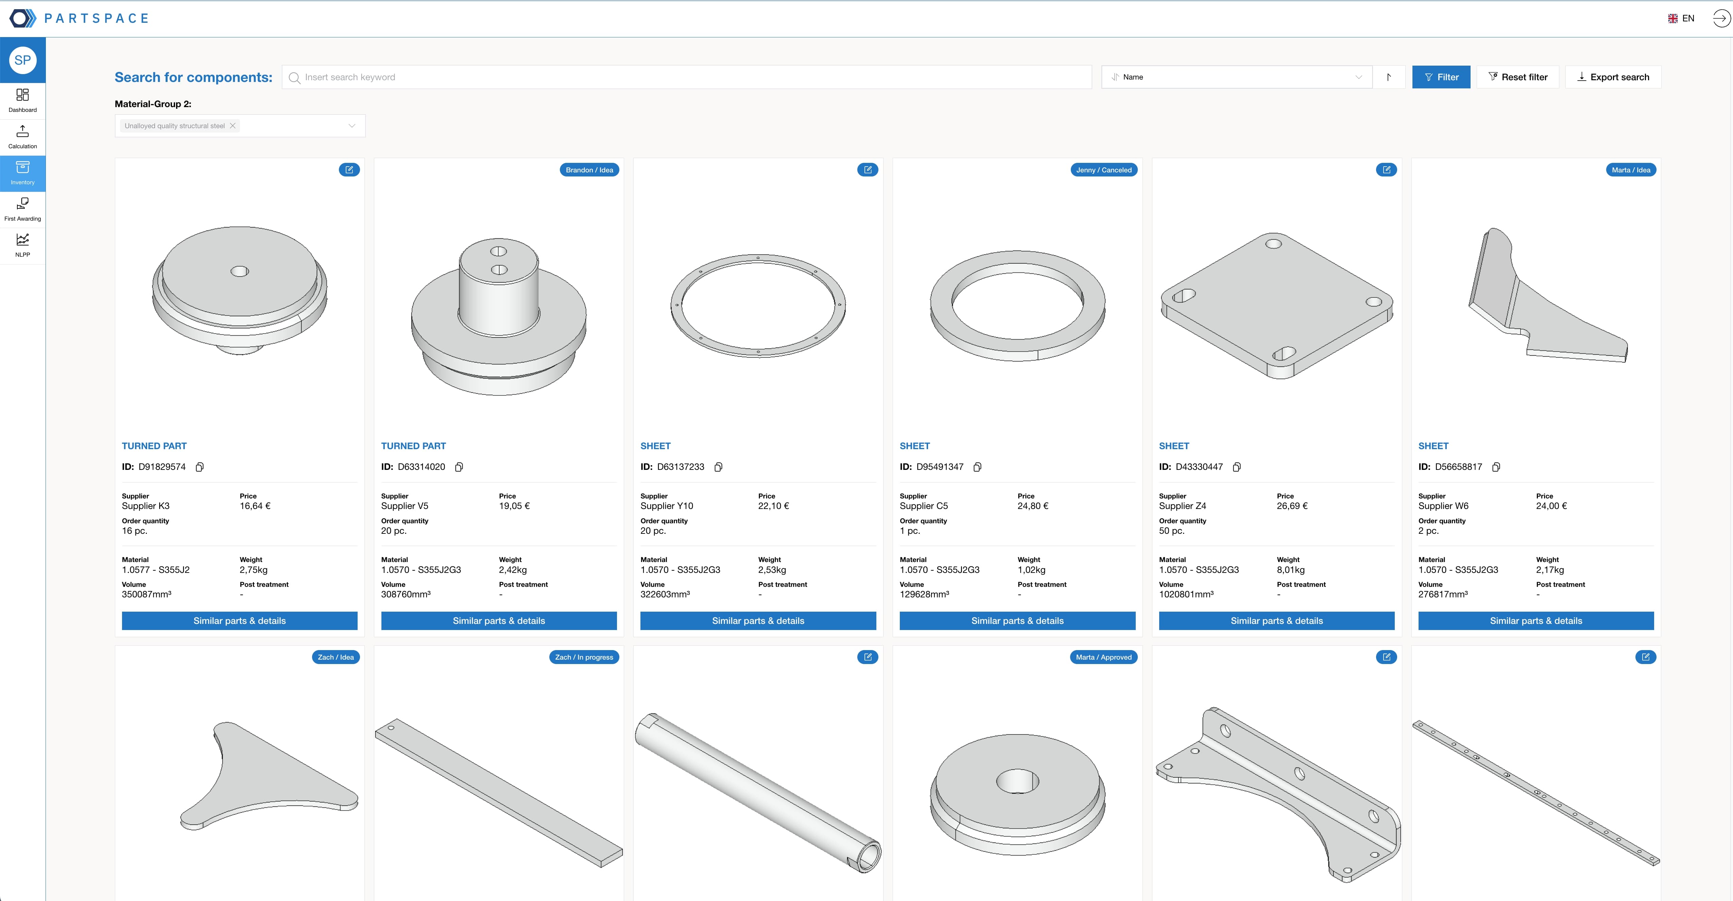Click the Export search button
This screenshot has height=901, width=1733.
click(1613, 78)
